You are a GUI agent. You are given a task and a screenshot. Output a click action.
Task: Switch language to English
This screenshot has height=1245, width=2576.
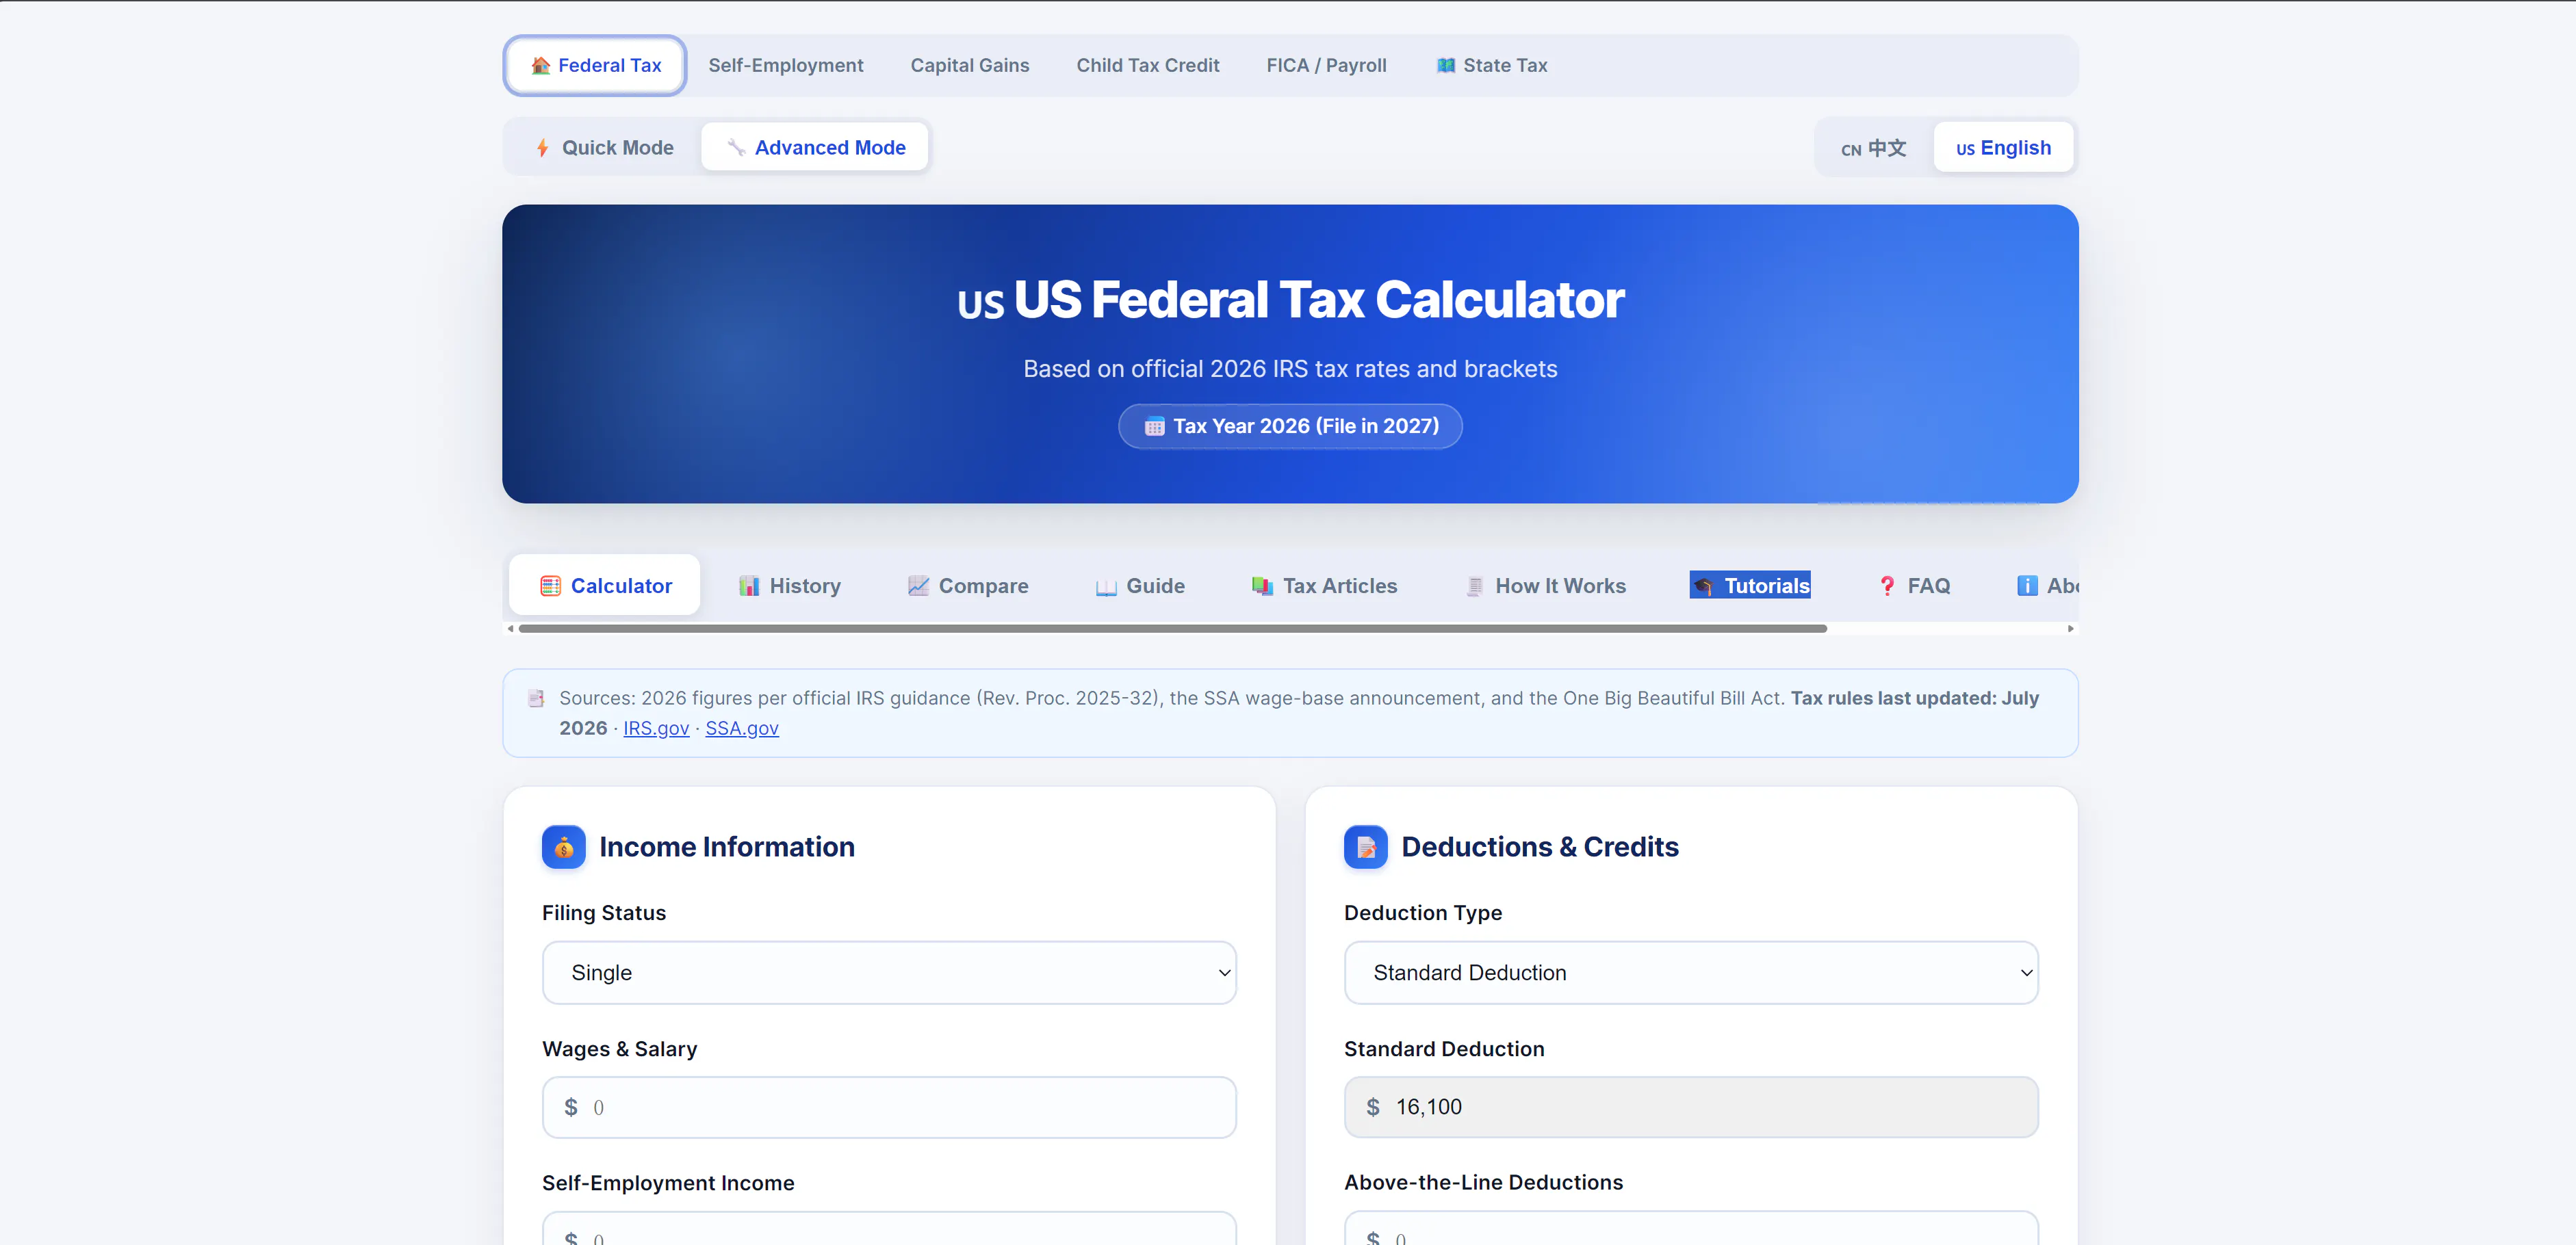(2003, 148)
